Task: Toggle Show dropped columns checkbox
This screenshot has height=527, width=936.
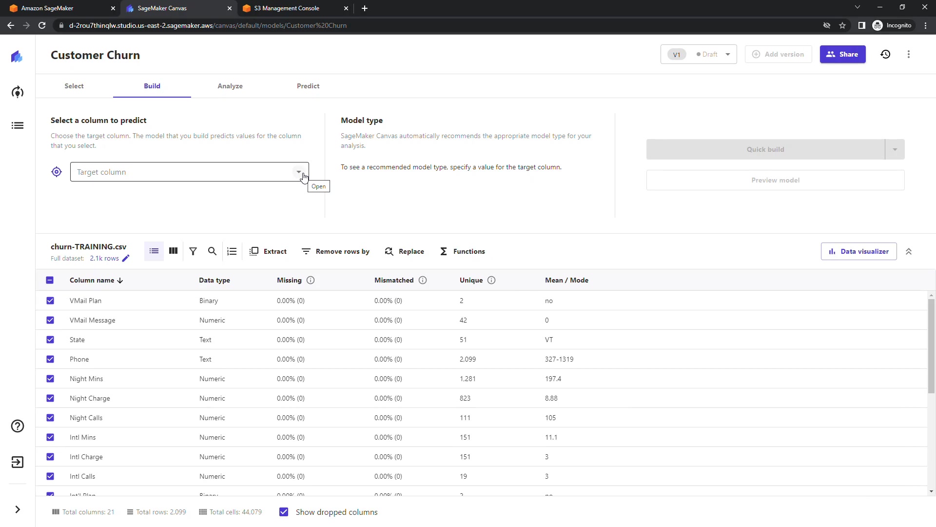Action: click(x=284, y=512)
